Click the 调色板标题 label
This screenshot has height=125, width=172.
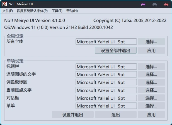(x=17, y=82)
